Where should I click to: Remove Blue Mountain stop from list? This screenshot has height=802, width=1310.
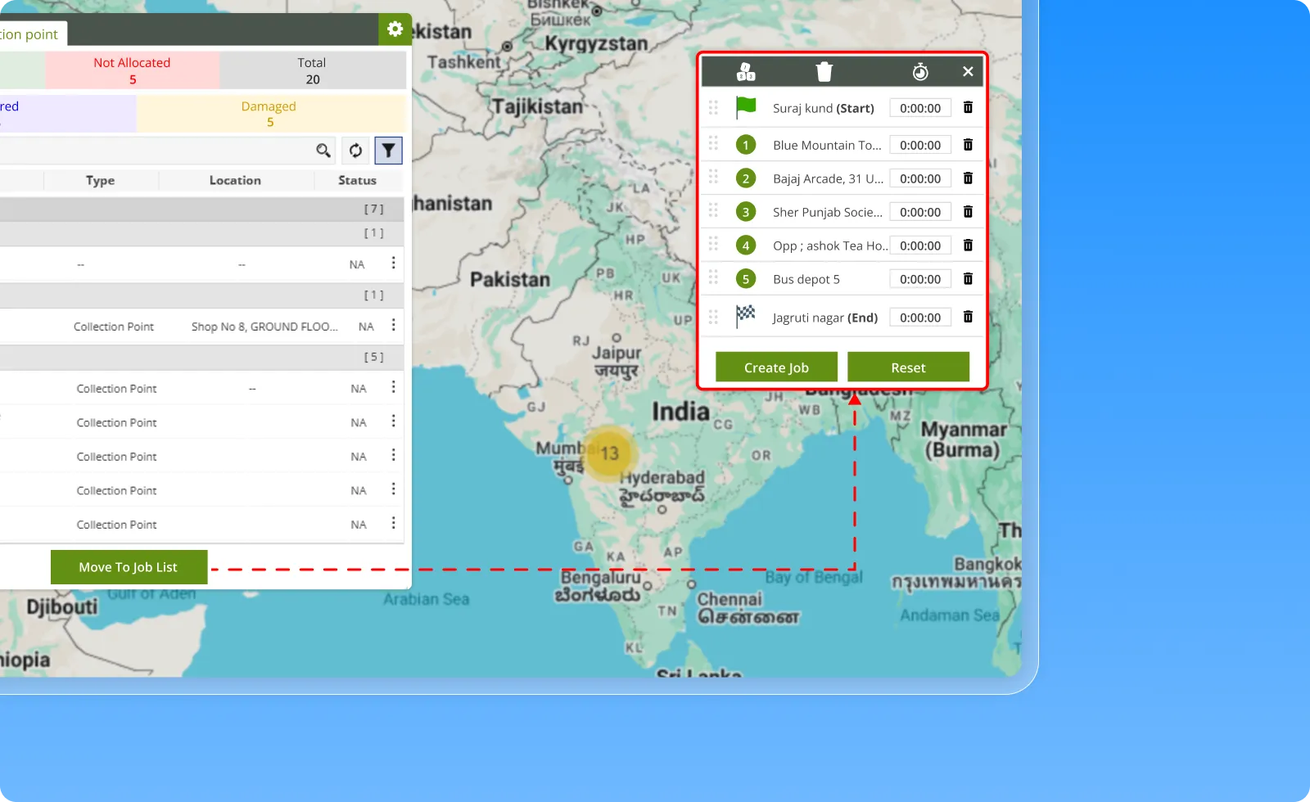pyautogui.click(x=968, y=145)
